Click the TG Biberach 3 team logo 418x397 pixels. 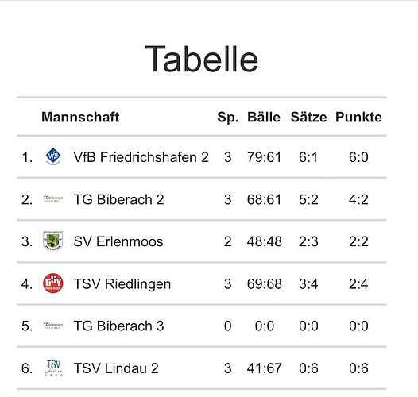53,325
